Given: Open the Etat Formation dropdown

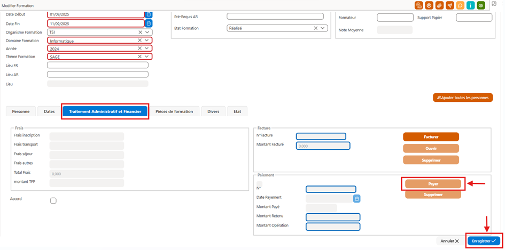Looking at the screenshot, I should click(322, 28).
